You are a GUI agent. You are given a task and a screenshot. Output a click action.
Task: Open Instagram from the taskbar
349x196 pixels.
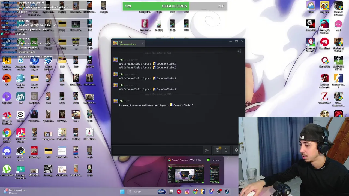tap(187, 192)
